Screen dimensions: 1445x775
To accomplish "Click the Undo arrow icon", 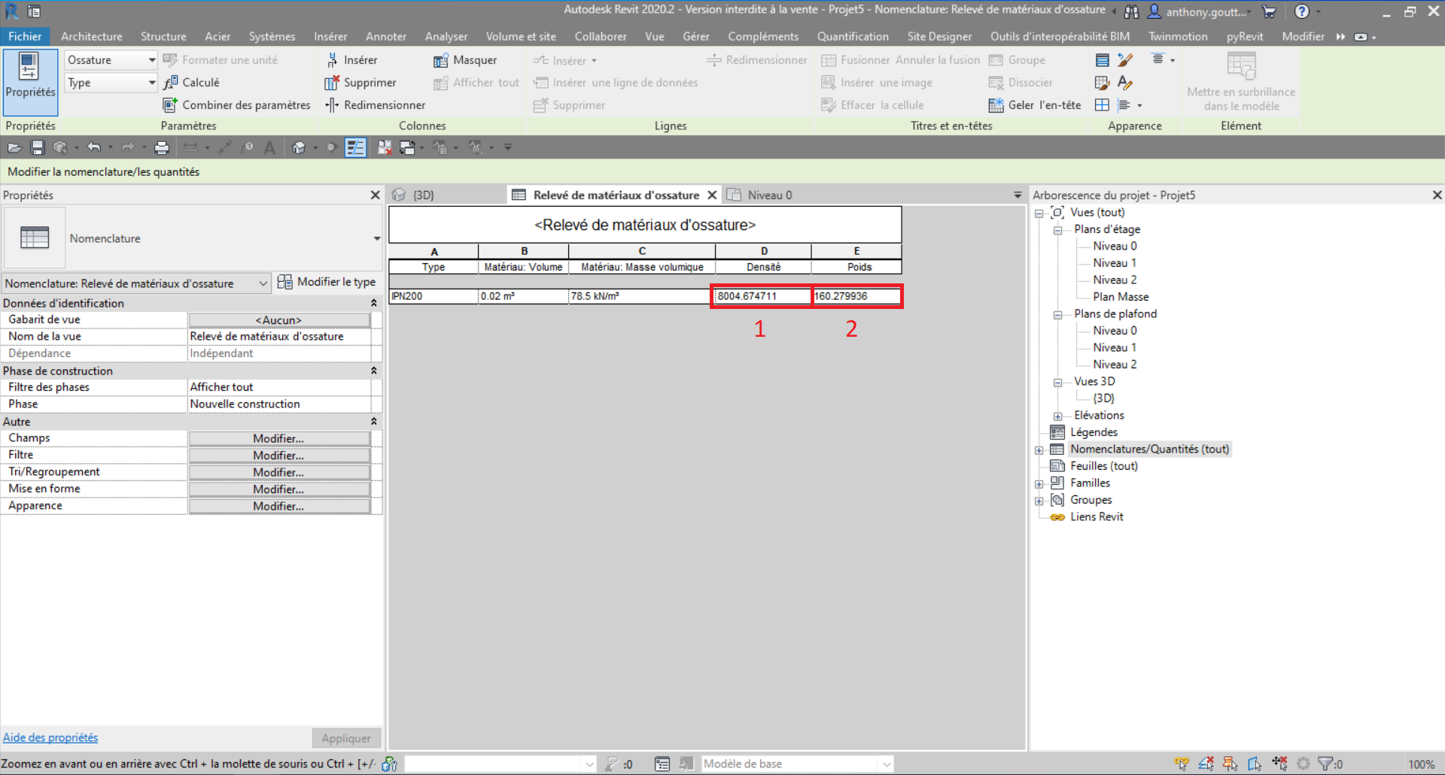I will 93,148.
